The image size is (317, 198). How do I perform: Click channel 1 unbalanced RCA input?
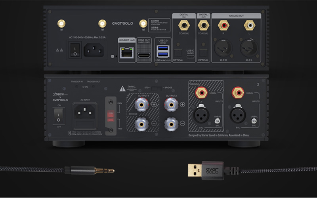[x=201, y=93]
